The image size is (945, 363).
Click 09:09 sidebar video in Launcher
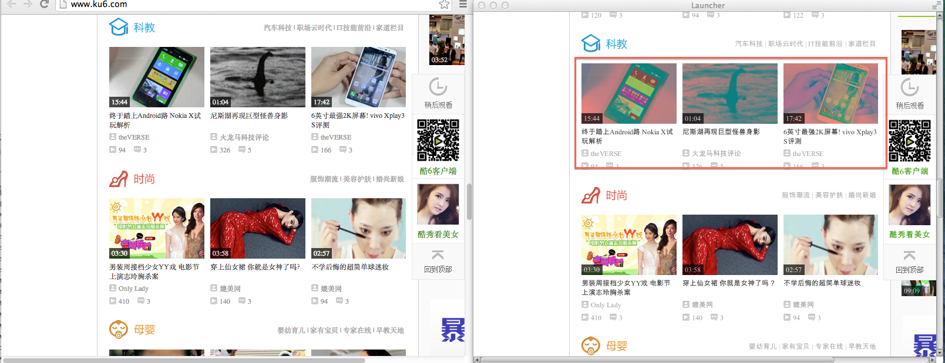click(x=919, y=289)
